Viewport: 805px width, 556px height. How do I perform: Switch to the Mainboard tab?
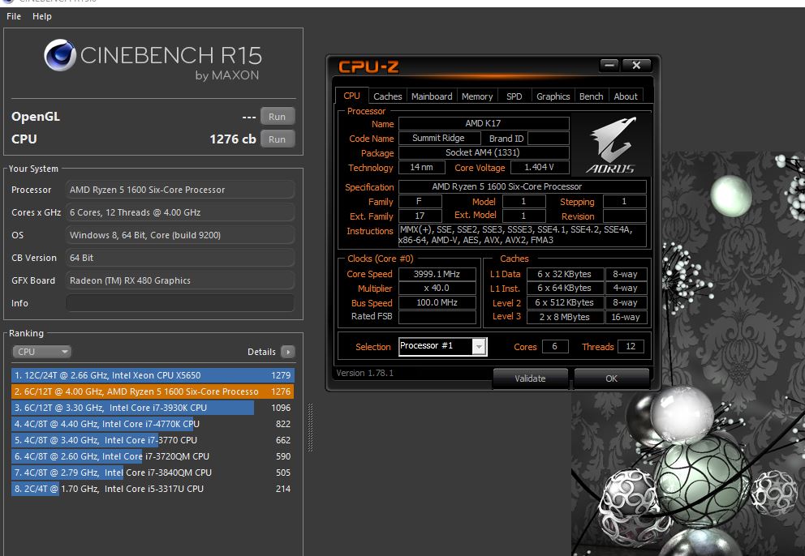[432, 96]
